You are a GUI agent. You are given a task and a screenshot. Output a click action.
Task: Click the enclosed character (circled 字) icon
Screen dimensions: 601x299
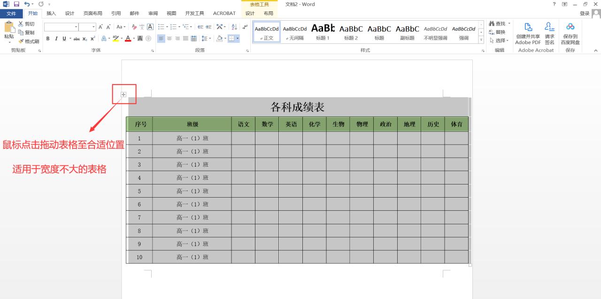148,38
